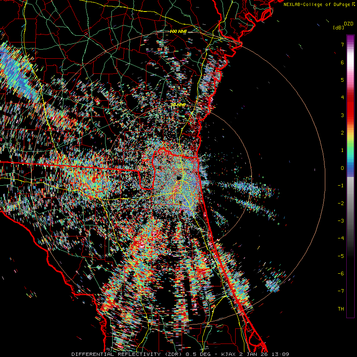This screenshot has width=357, height=357.
Task: Click the -2 value on the color scale
Action: pos(341,203)
